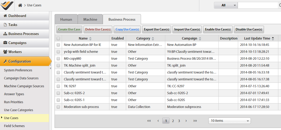Select the highlighted Use Cases sidebar item
Image resolution: width=281 pixels, height=130 pixels.
click(x=24, y=118)
